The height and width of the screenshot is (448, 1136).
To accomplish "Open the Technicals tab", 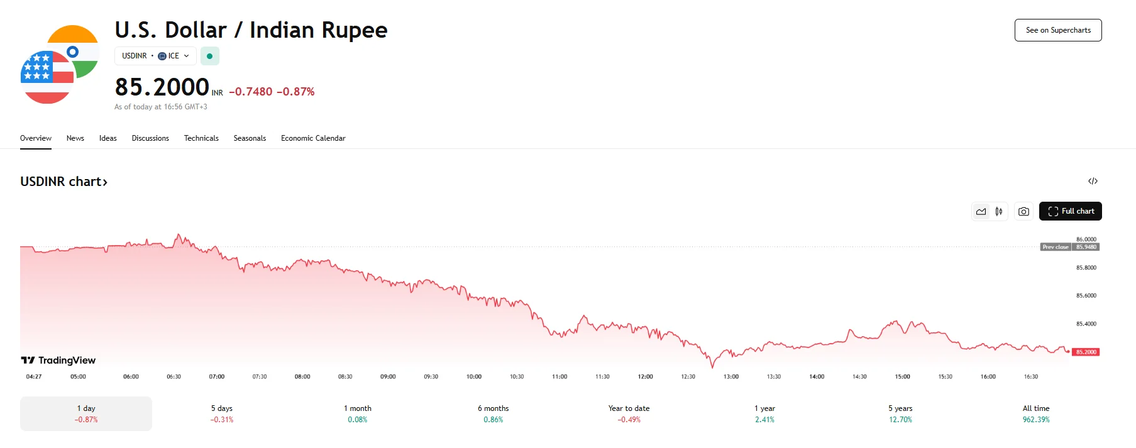I will point(201,138).
